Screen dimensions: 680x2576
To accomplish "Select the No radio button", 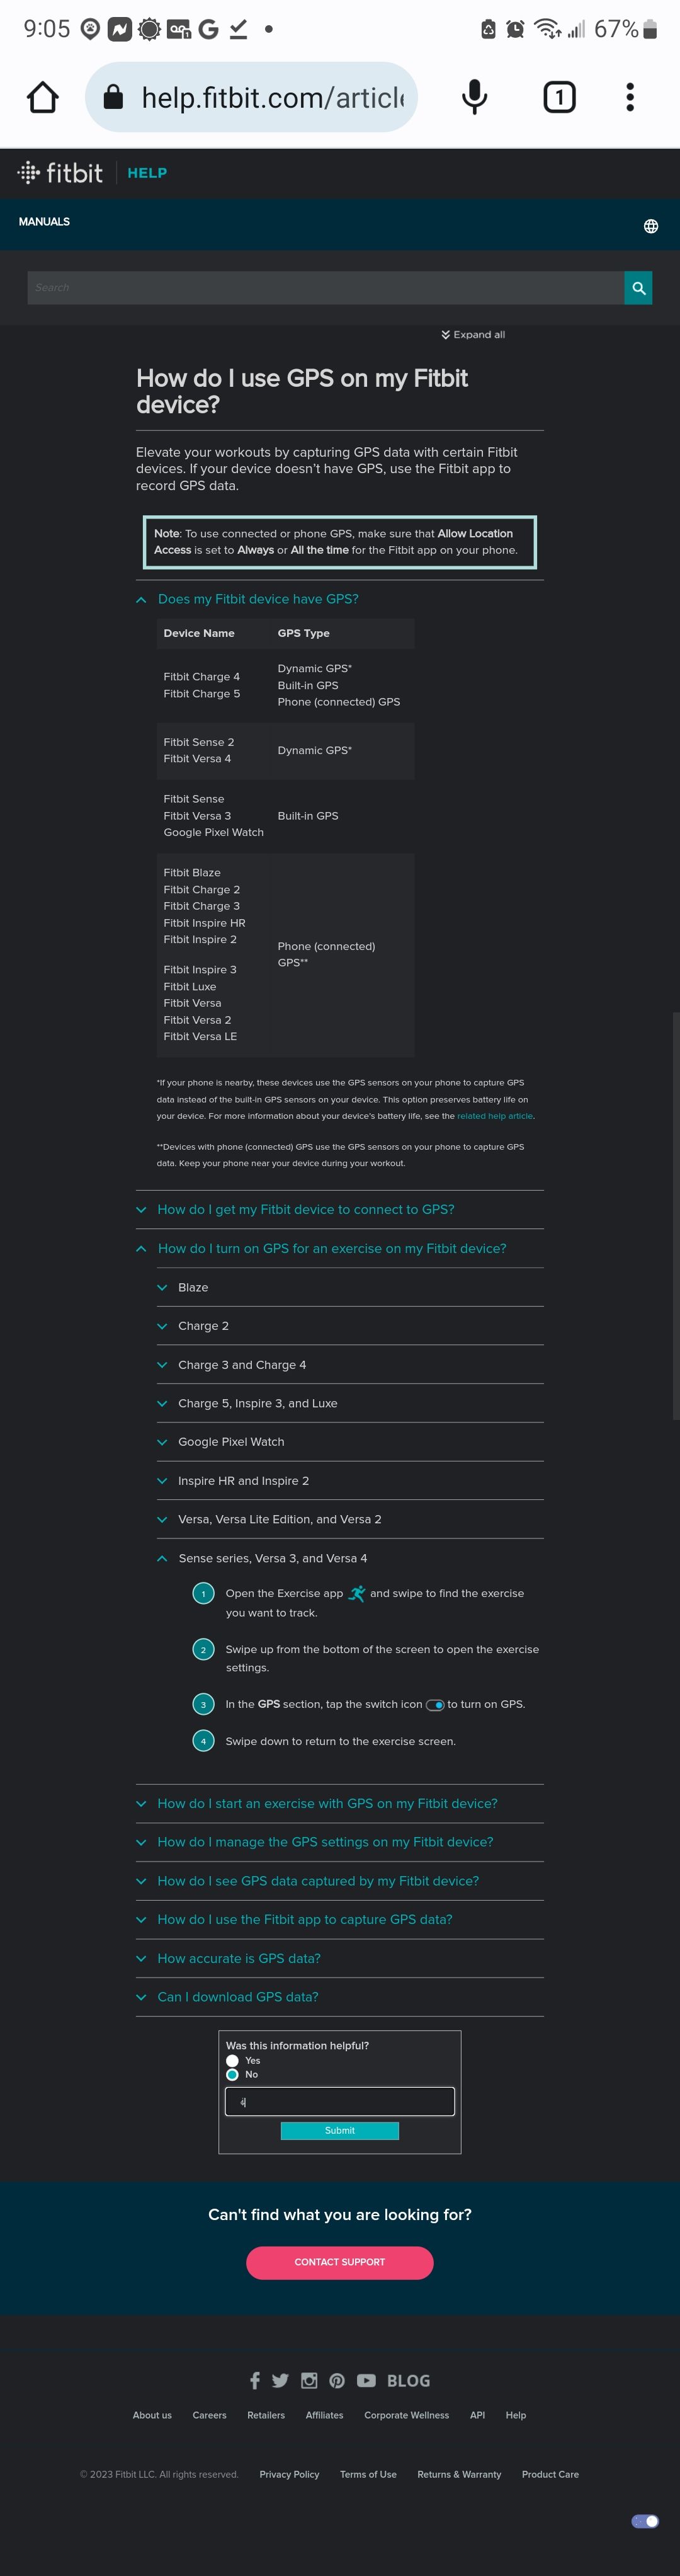I will click(233, 2074).
